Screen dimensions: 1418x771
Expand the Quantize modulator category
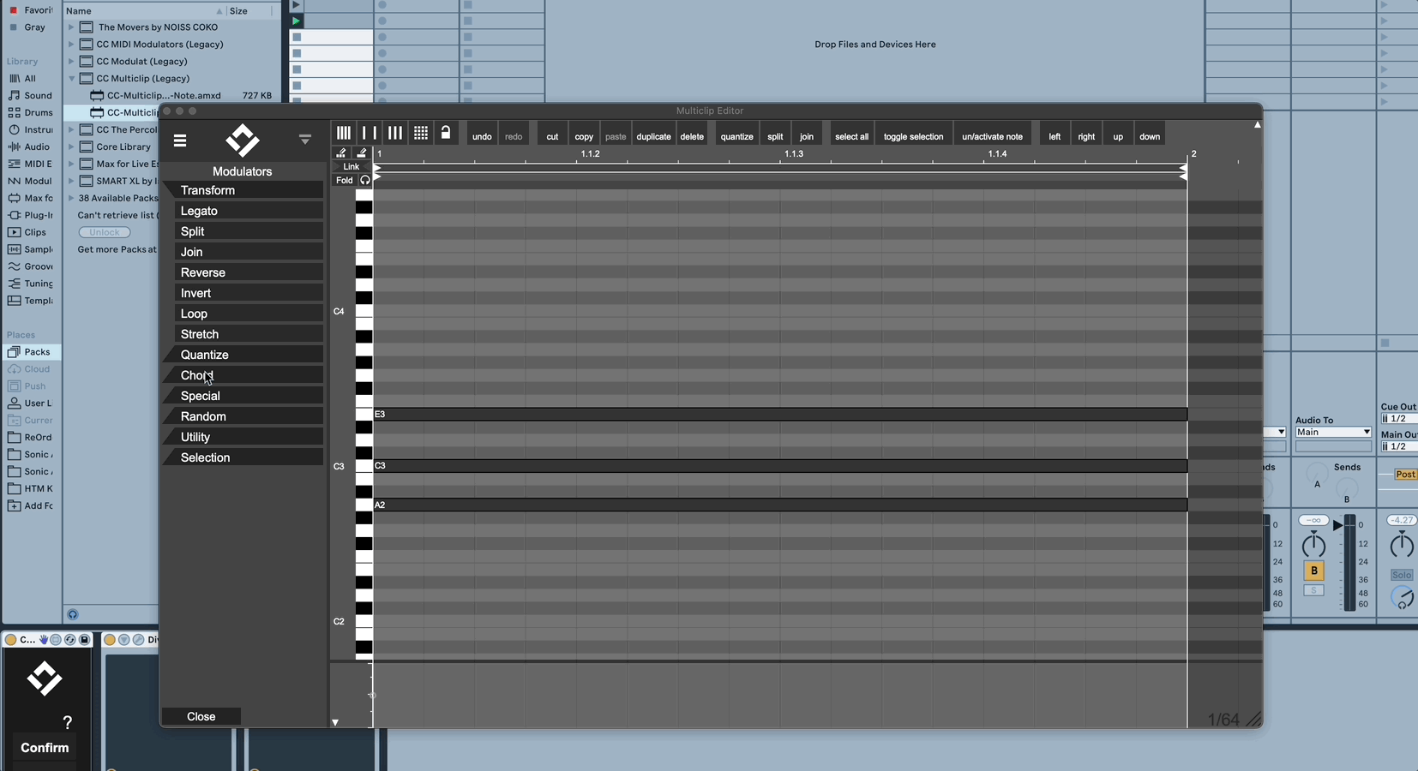pyautogui.click(x=243, y=355)
